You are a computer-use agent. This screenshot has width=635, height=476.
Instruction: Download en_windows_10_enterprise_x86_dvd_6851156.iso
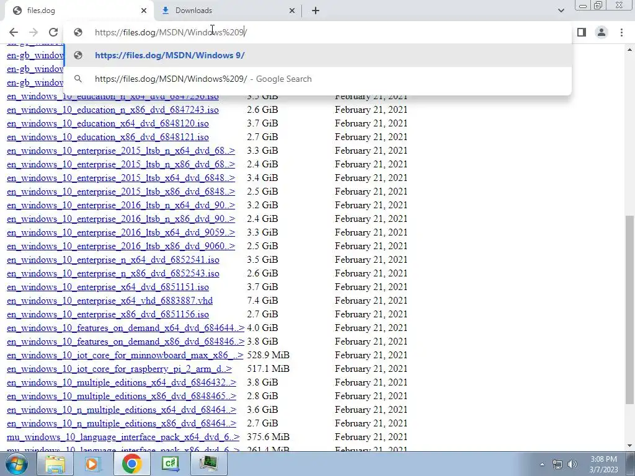(x=108, y=314)
